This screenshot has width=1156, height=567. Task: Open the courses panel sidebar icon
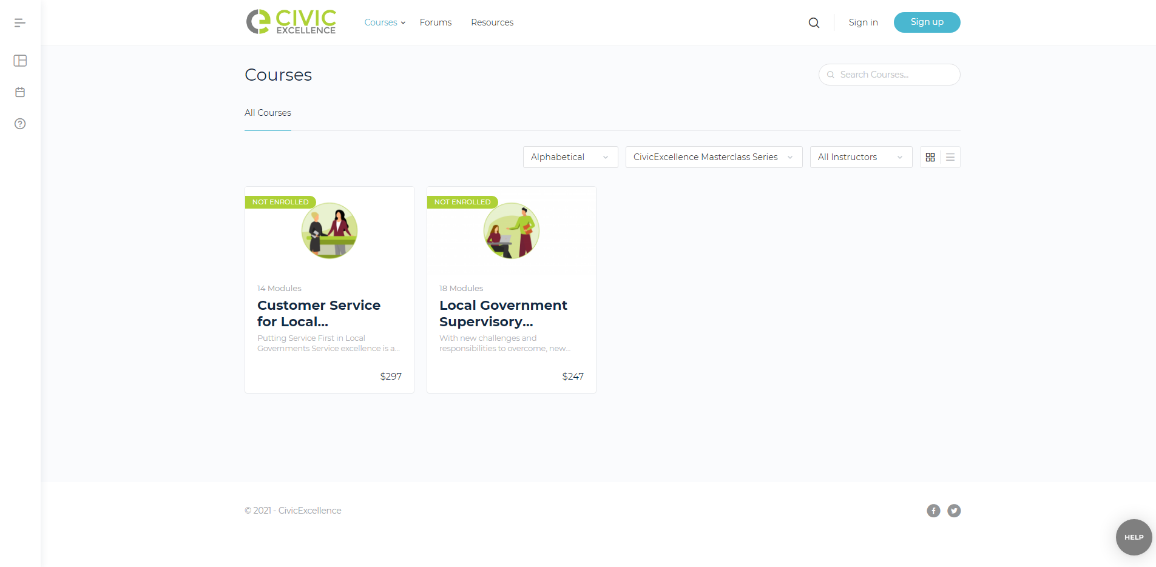coord(20,61)
